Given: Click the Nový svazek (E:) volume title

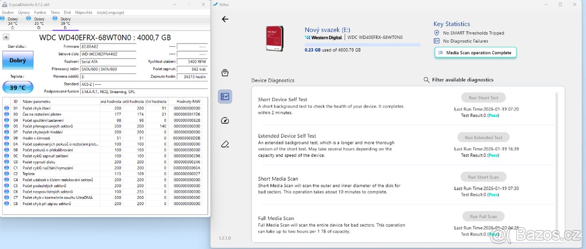Looking at the screenshot, I should (x=327, y=30).
